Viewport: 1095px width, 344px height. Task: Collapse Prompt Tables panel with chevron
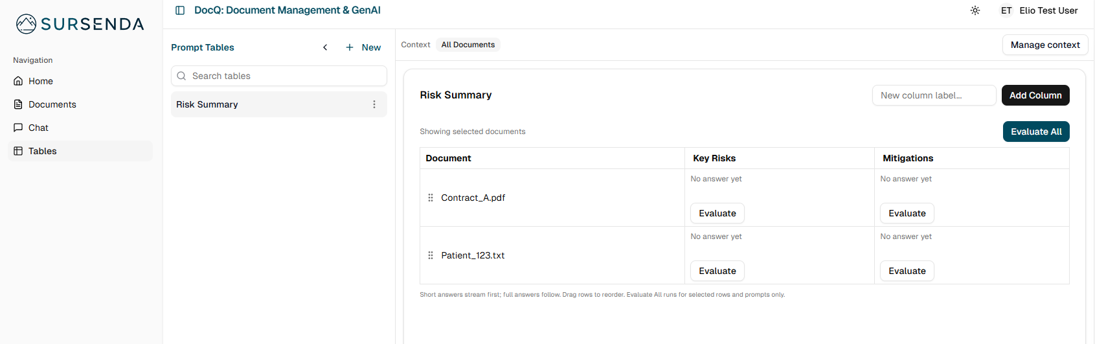coord(325,47)
